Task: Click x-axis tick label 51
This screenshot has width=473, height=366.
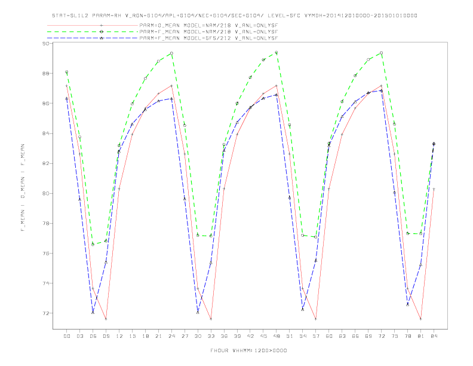Action: (x=290, y=336)
